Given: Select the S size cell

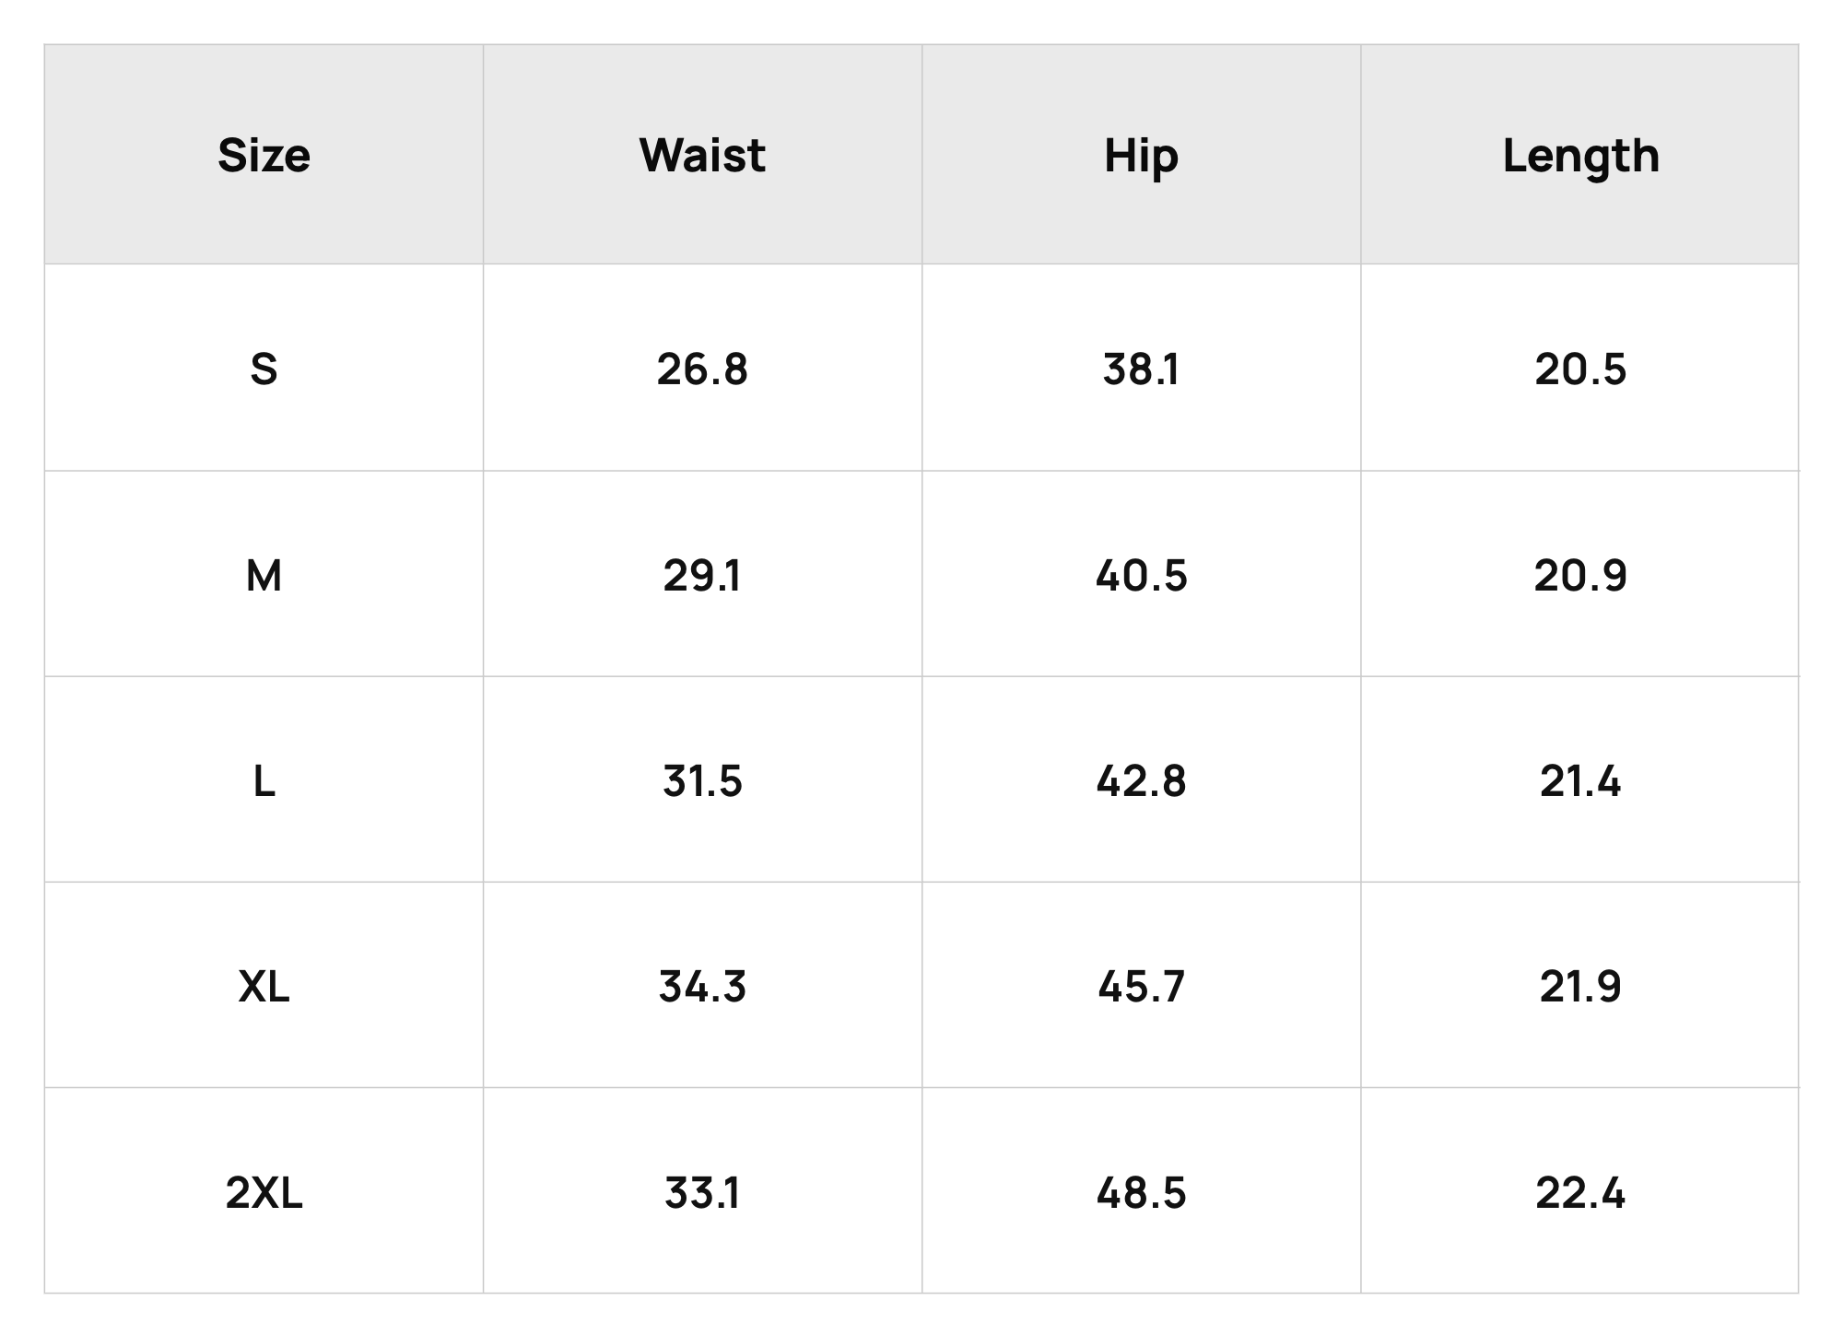Looking at the screenshot, I should click(x=264, y=369).
